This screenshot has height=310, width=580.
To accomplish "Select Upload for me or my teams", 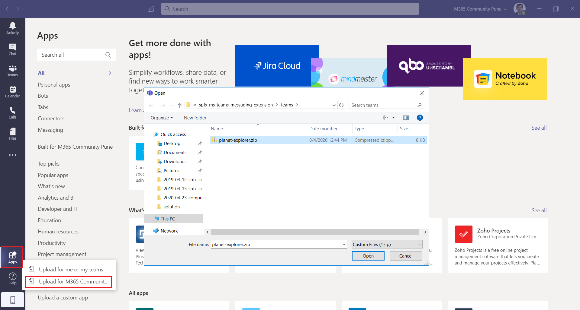I will coord(71,270).
